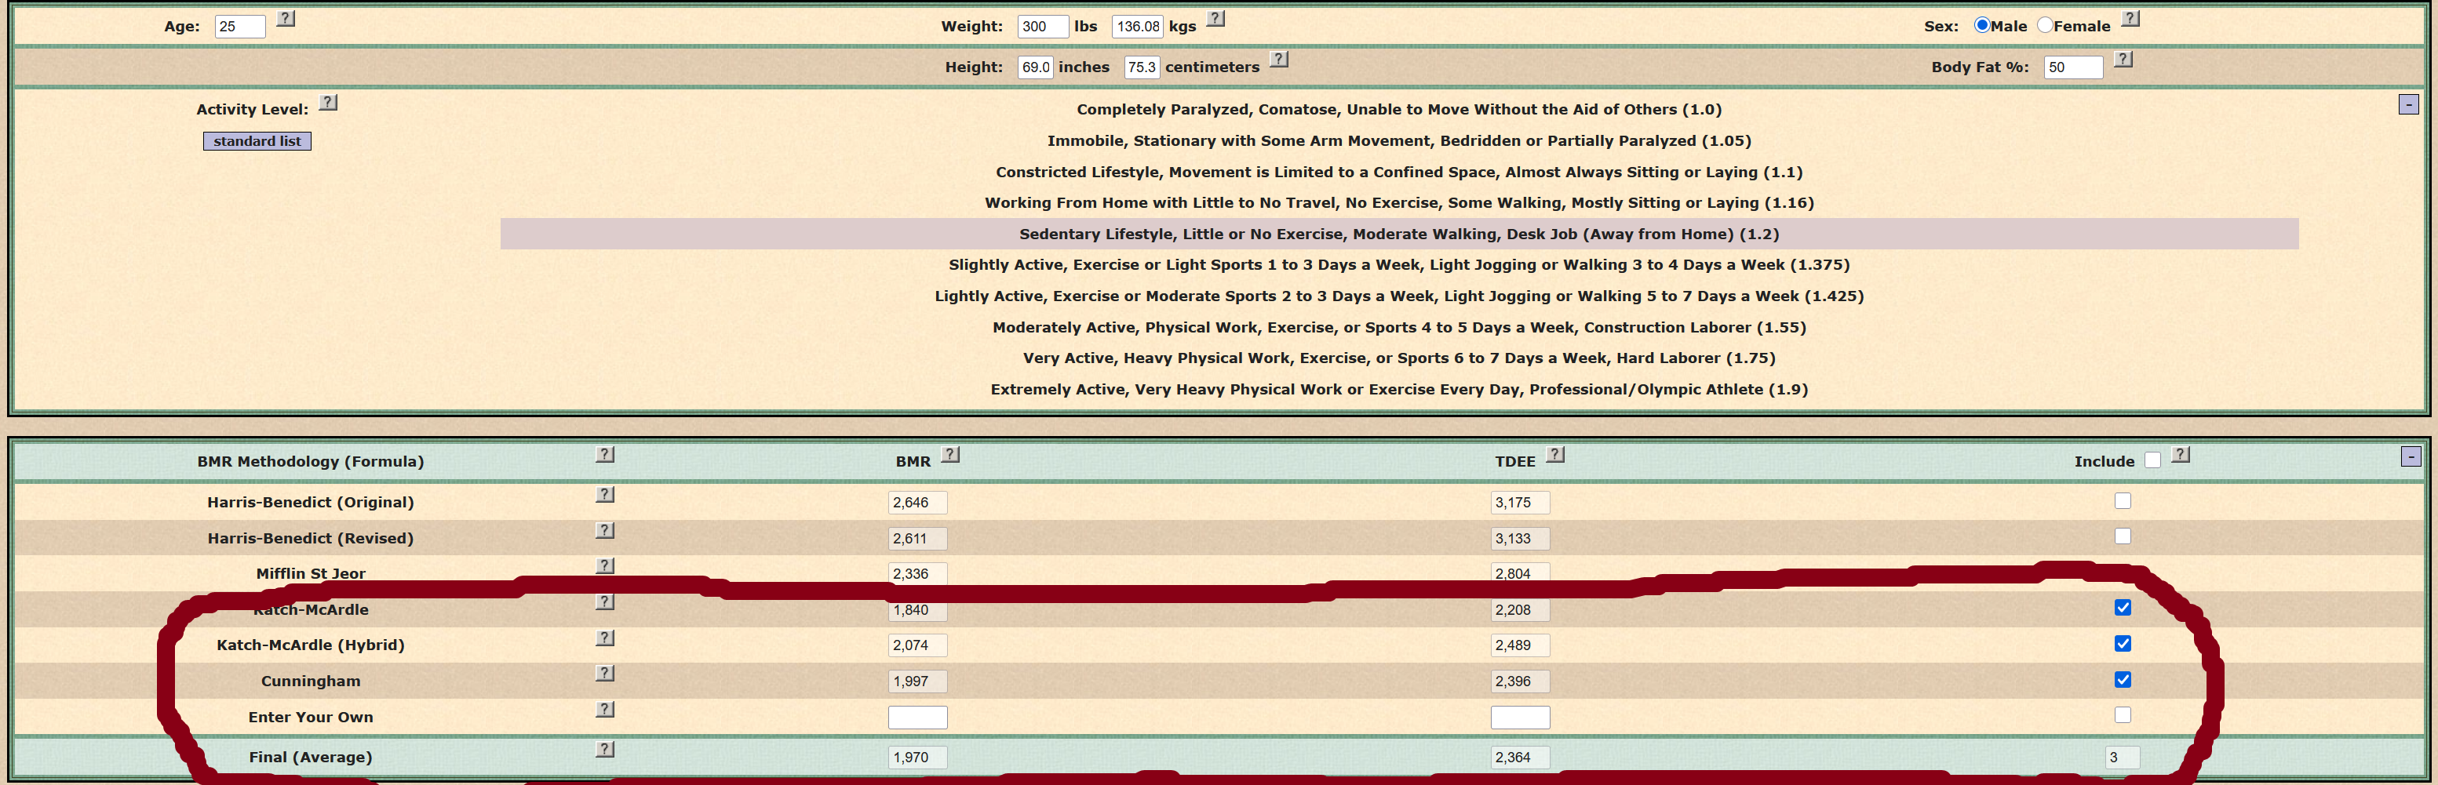Click Katch-McArdle (Hybrid) TDEE value 2,489
Image resolution: width=2438 pixels, height=785 pixels.
1520,646
